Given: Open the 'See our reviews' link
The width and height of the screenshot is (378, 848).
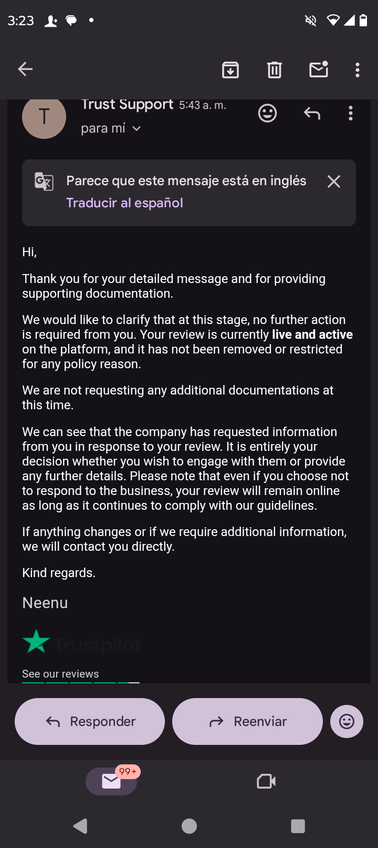Looking at the screenshot, I should (x=60, y=674).
